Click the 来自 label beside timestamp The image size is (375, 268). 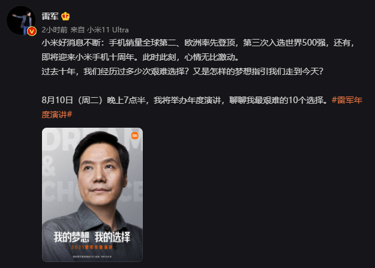click(77, 30)
